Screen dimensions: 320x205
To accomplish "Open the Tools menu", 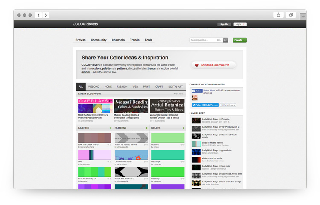I will (x=148, y=40).
